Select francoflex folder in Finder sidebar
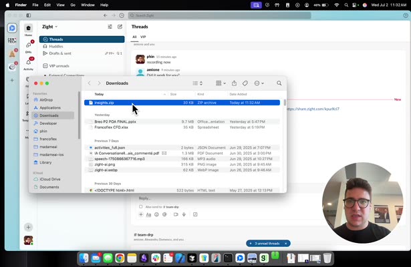This screenshot has width=411, height=267. [x=48, y=139]
